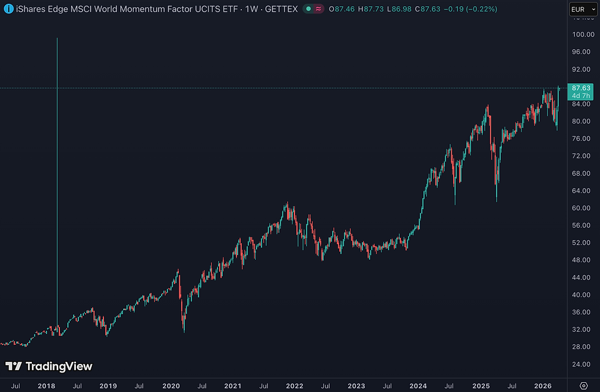The image size is (600, 392).
Task: Click the 2024 label on time axis
Action: click(x=418, y=386)
